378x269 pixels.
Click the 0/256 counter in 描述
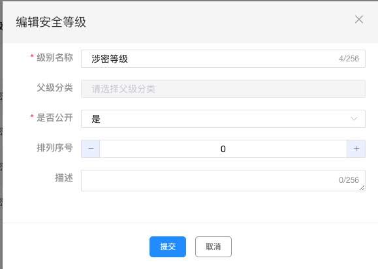coord(349,180)
